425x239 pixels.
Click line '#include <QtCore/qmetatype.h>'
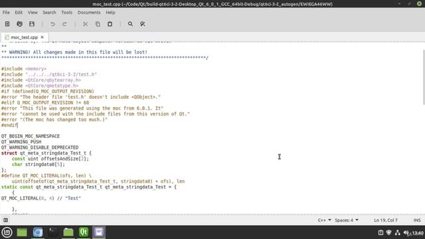40,86
